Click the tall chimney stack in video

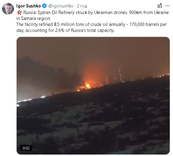120,74
